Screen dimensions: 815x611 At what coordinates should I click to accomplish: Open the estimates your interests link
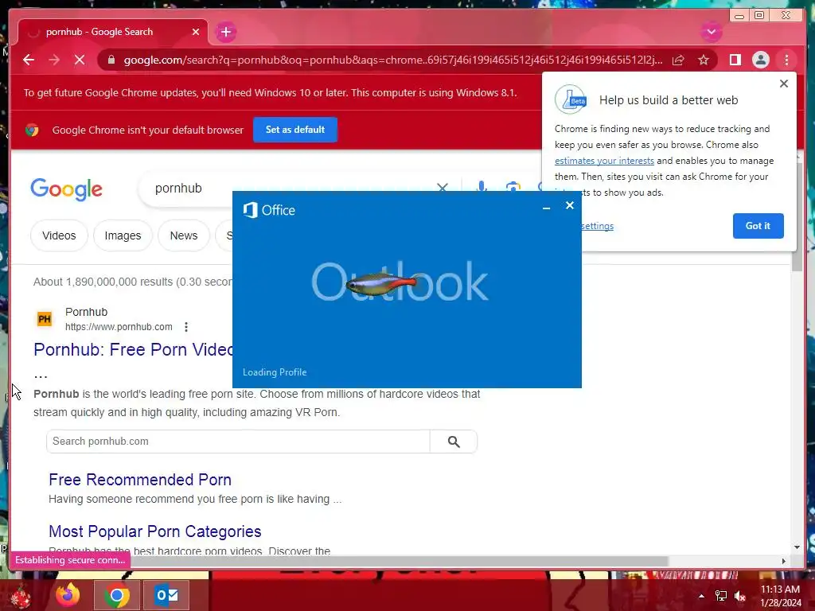604,161
